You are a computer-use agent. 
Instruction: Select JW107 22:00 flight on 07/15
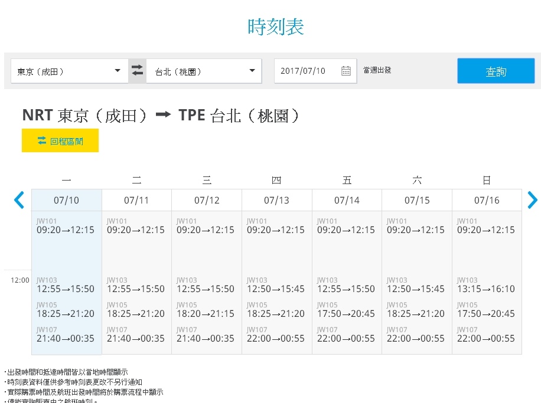click(x=415, y=335)
